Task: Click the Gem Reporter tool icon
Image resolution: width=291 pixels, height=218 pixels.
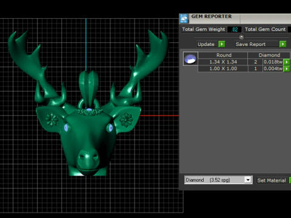Action: [x=184, y=19]
